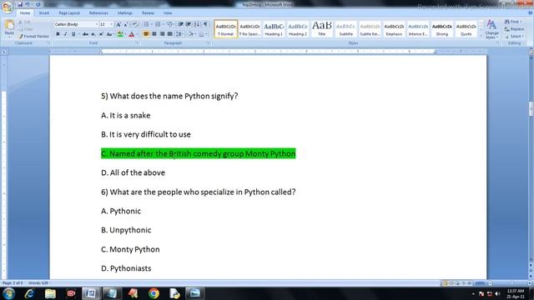
Task: Apply Strong style
Action: [x=441, y=29]
